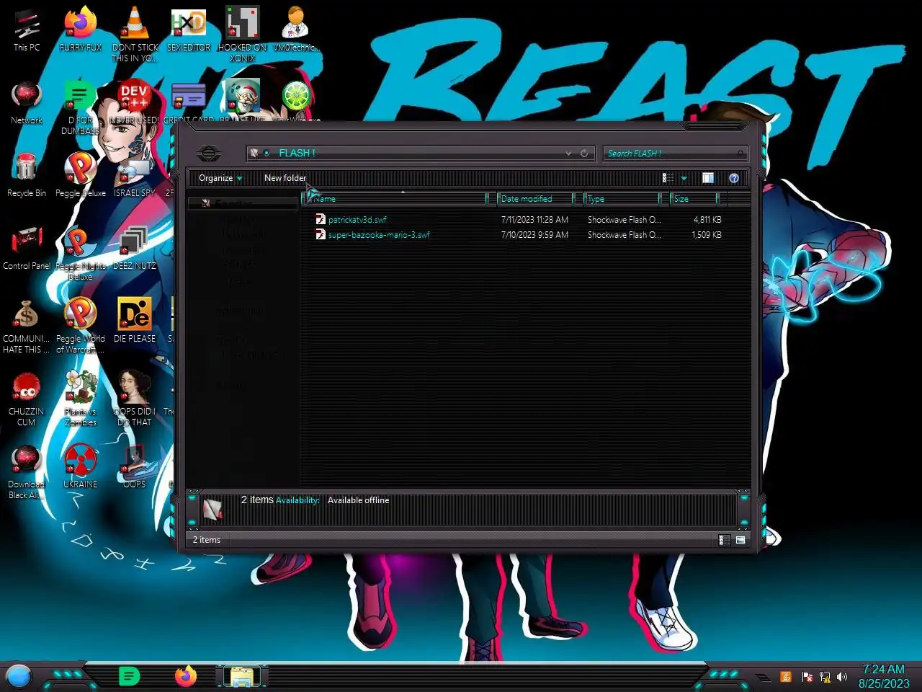Launch CHUZZIN CUM red fuzzy shortcut

tap(27, 399)
